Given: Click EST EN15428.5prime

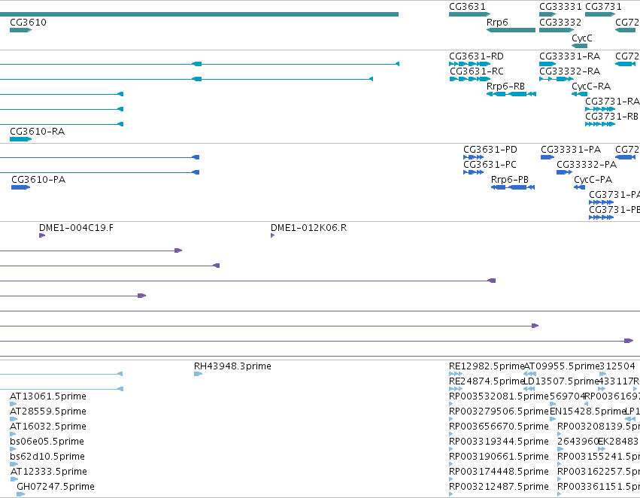Looking at the screenshot, I should [x=553, y=419].
